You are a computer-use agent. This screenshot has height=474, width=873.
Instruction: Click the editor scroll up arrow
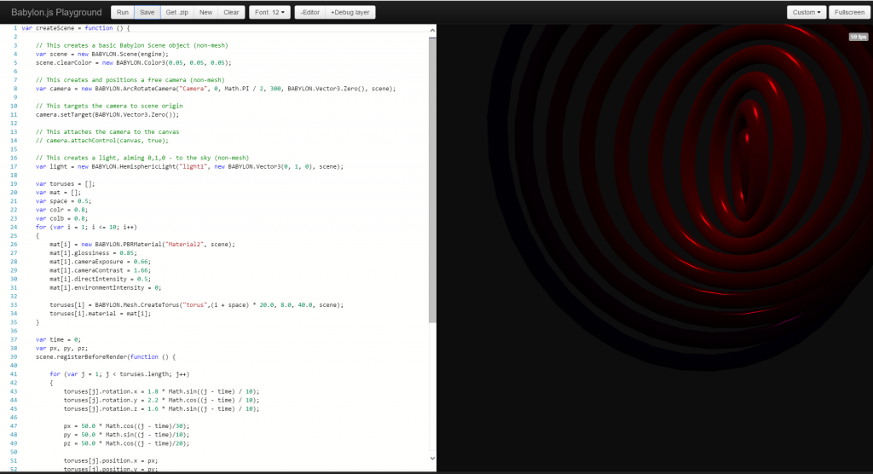432,30
